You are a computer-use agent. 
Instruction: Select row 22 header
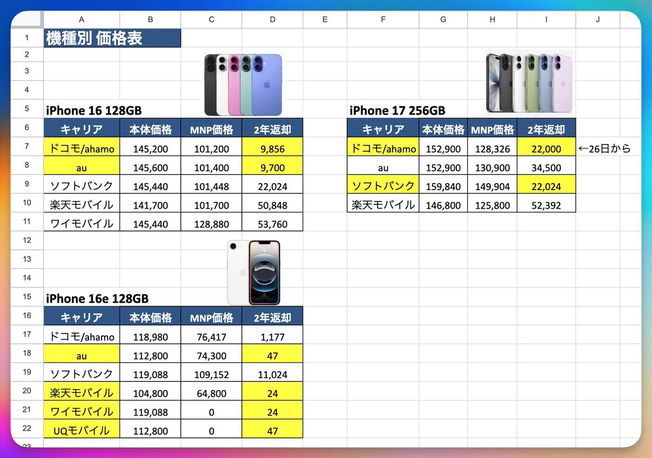[x=27, y=429]
